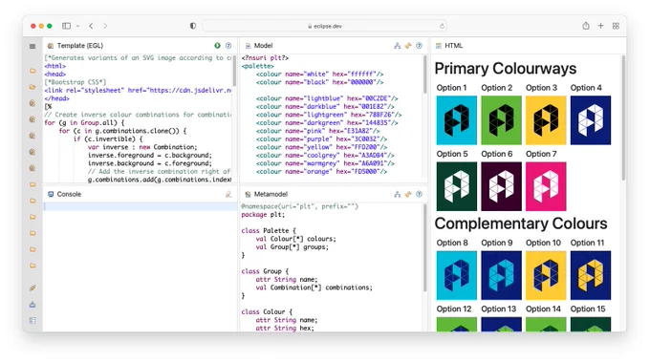This screenshot has height=362, width=650.
Task: Click the "Option 15" label
Action: [588, 309]
